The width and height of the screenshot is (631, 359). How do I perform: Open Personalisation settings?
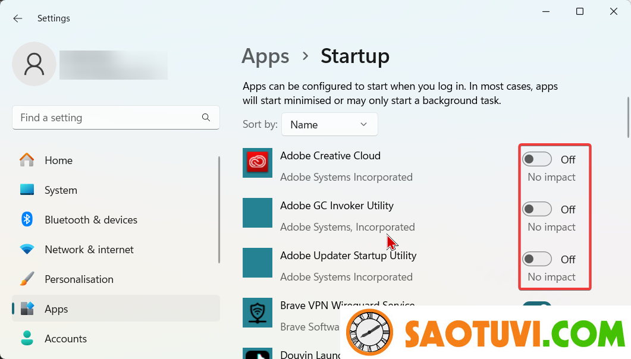(116, 279)
